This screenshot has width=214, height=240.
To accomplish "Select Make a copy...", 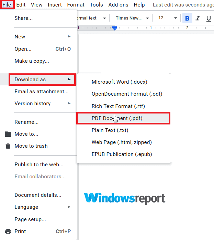I will coord(38,61).
